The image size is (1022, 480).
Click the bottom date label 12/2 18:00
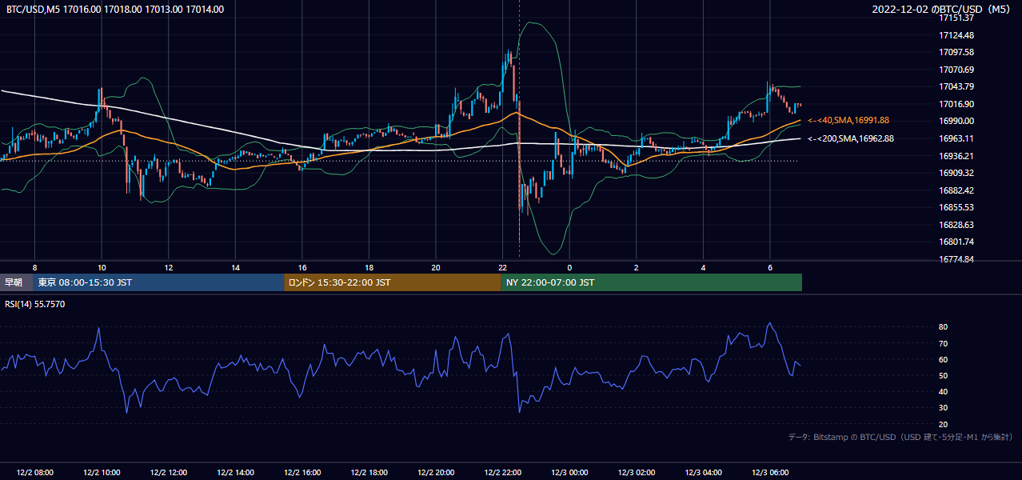point(369,472)
